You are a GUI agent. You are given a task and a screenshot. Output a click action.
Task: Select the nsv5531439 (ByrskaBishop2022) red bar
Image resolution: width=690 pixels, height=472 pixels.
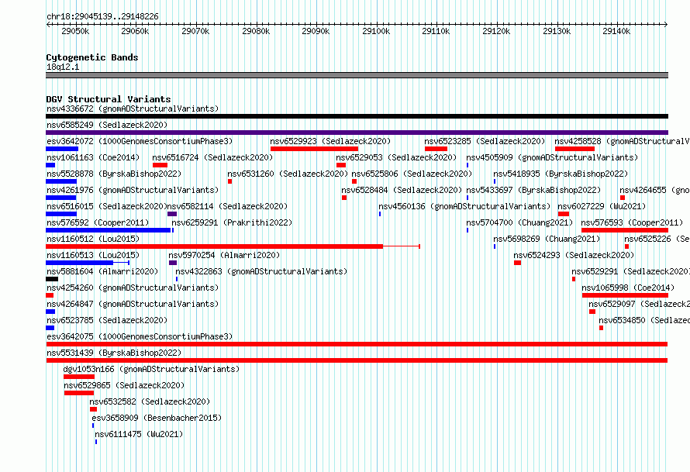click(x=357, y=360)
